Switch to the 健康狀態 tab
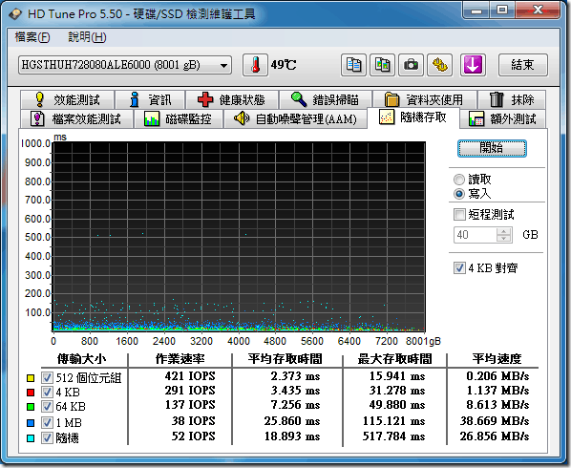 click(x=232, y=99)
